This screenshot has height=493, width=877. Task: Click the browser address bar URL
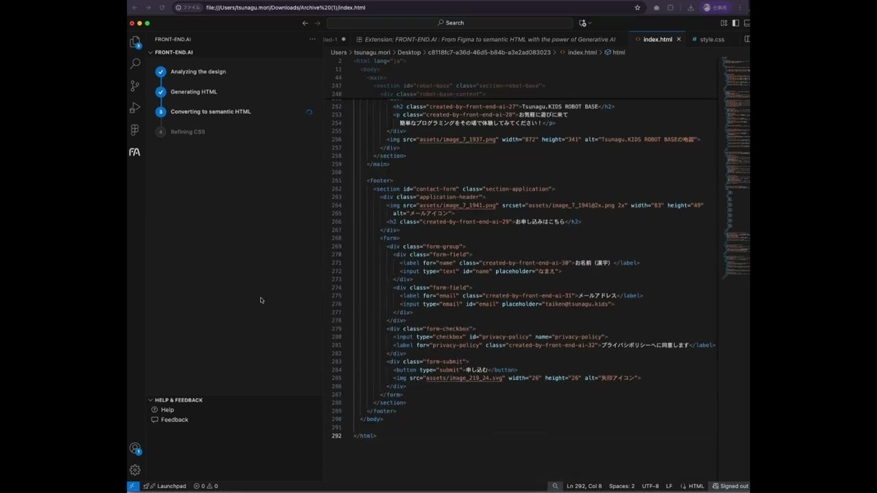286,8
